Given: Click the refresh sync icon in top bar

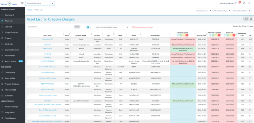Looking at the screenshot, I should pyautogui.click(x=249, y=3).
